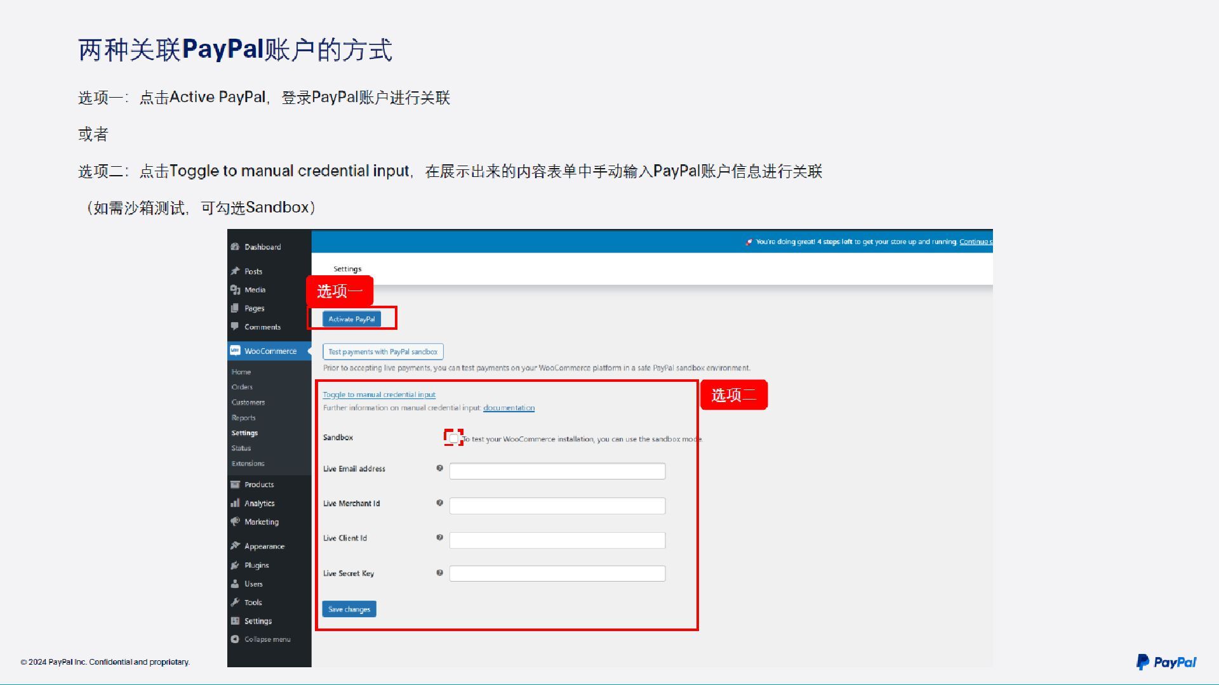This screenshot has height=685, width=1219.
Task: Click help icon beside Live Secret Key
Action: coord(439,573)
